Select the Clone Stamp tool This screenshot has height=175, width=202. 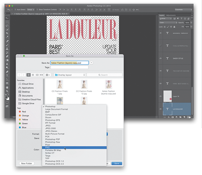[7, 49]
